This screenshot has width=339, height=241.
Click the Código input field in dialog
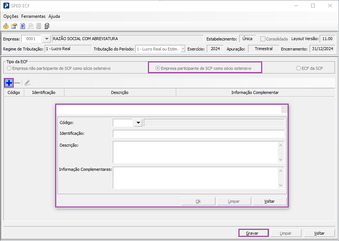(123, 123)
